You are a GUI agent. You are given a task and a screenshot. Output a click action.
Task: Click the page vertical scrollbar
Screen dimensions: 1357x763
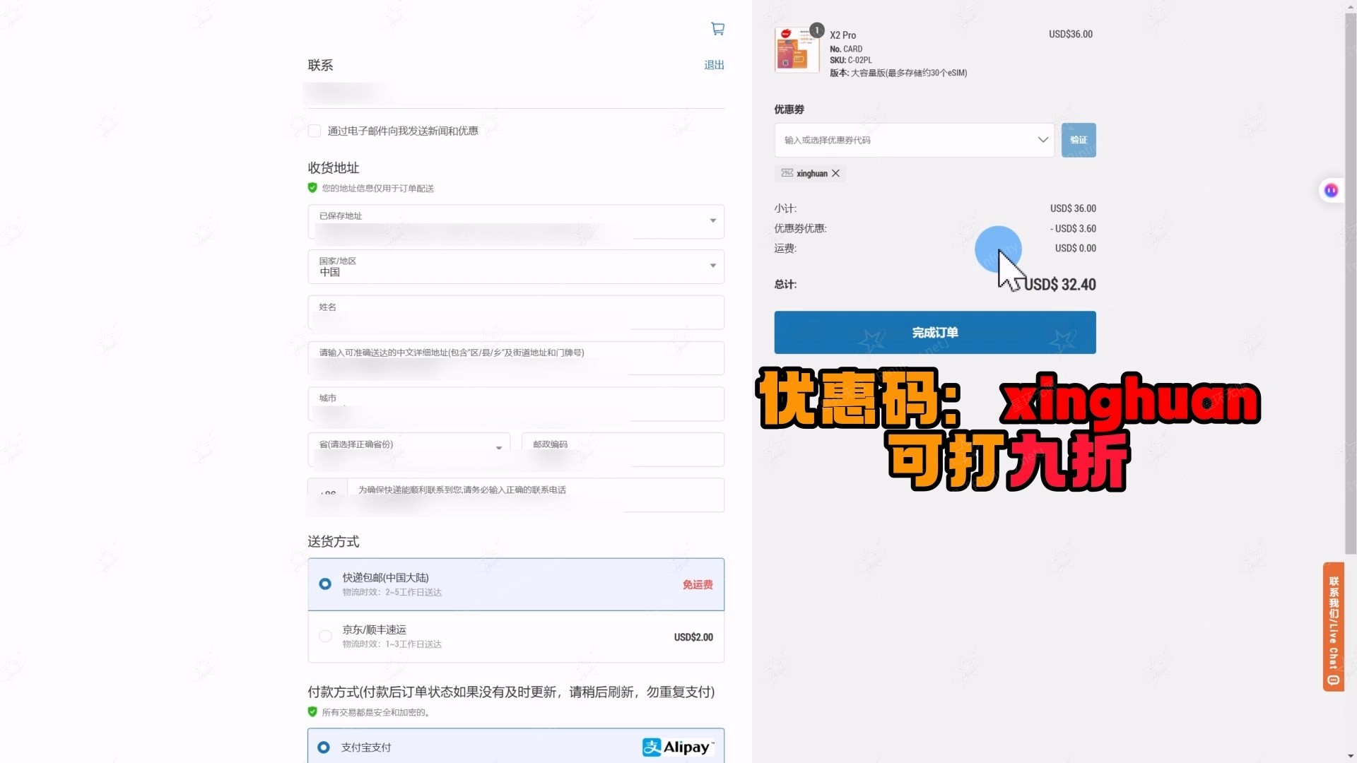point(1350,283)
